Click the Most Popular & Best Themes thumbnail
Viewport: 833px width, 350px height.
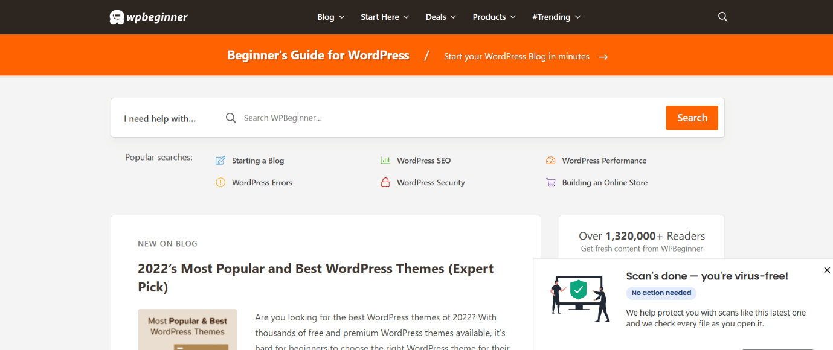pyautogui.click(x=187, y=329)
